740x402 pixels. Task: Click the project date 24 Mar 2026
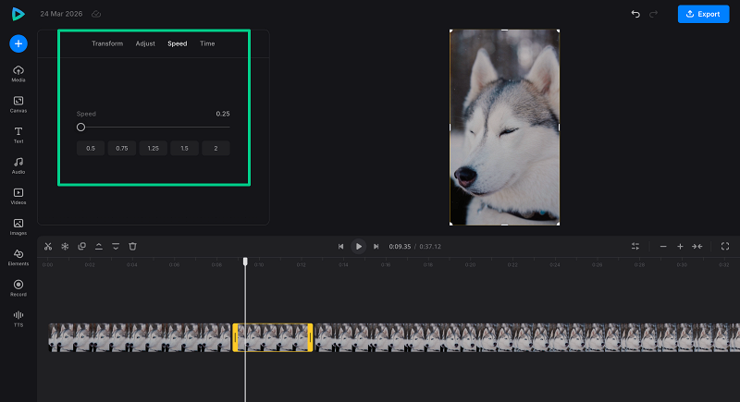point(61,14)
